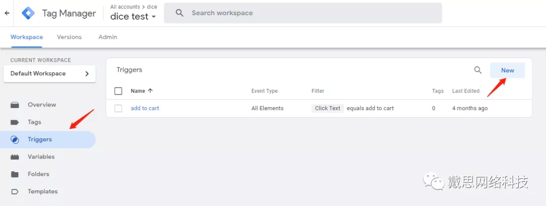The height and width of the screenshot is (206, 546).
Task: Sort by the Name column arrow
Action: pos(150,91)
